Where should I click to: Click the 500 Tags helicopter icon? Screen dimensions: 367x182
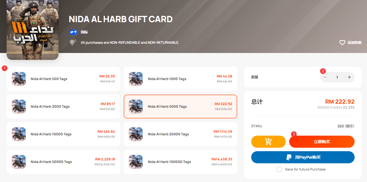coord(19,79)
